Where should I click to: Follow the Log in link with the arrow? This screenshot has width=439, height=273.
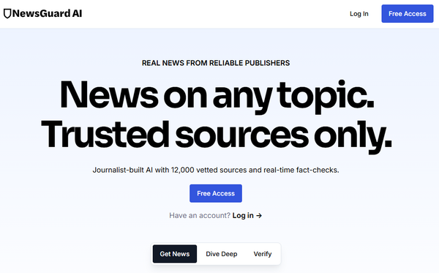point(247,215)
